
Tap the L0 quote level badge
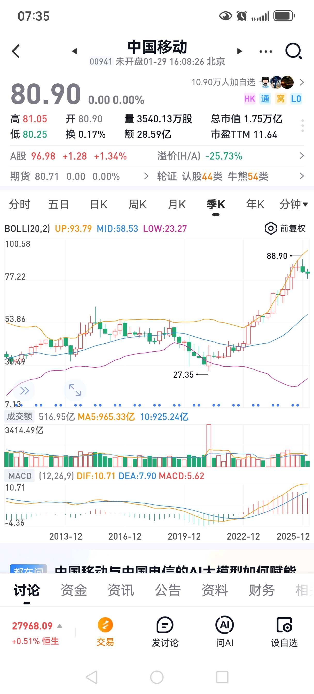(x=296, y=99)
